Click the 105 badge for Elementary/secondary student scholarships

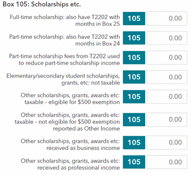click(134, 77)
